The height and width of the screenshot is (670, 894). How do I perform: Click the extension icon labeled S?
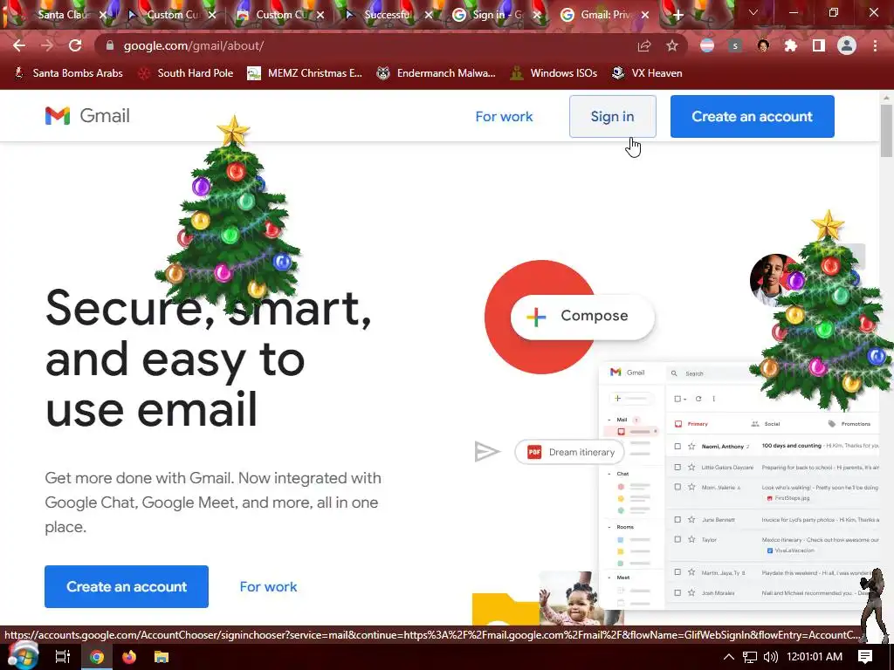click(735, 45)
